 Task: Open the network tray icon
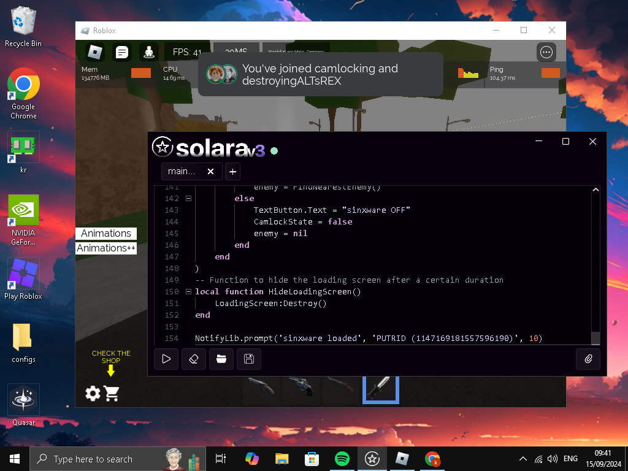click(x=538, y=459)
